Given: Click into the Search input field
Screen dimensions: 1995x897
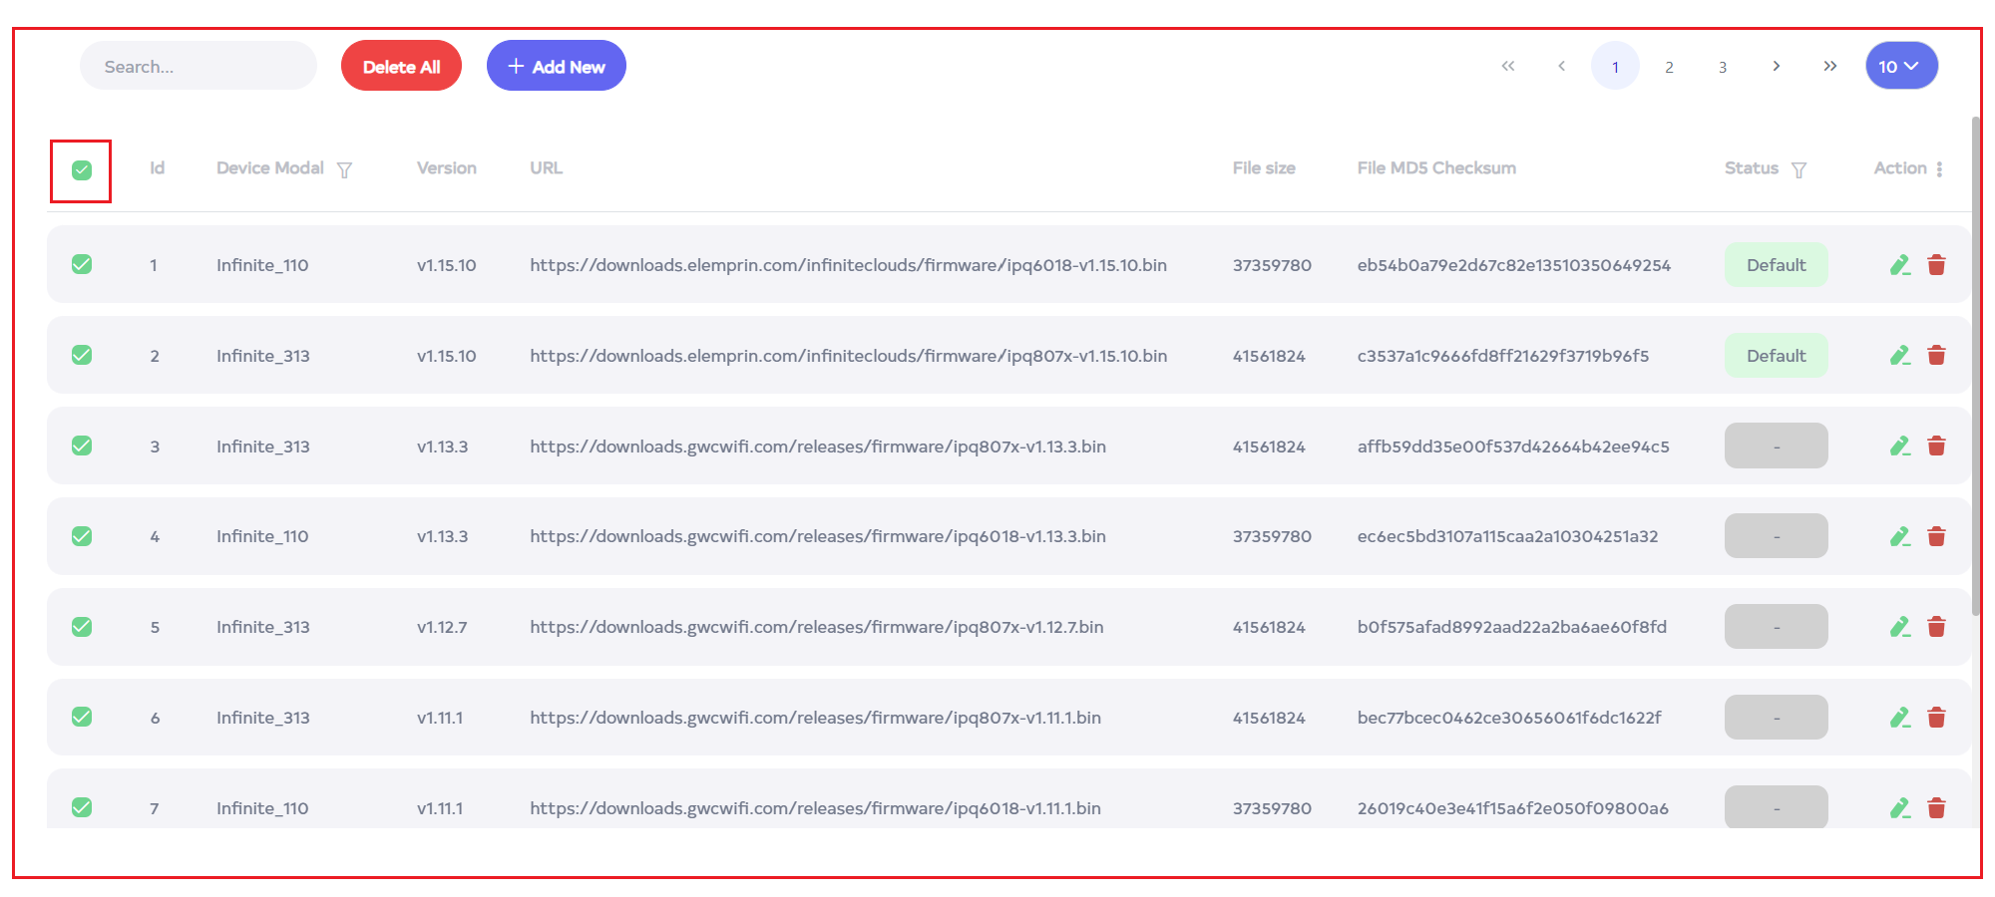Looking at the screenshot, I should point(198,66).
